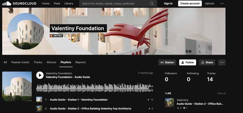The image size is (243, 113).
Task: Switch to the Tracks tab
Action: click(x=38, y=62)
